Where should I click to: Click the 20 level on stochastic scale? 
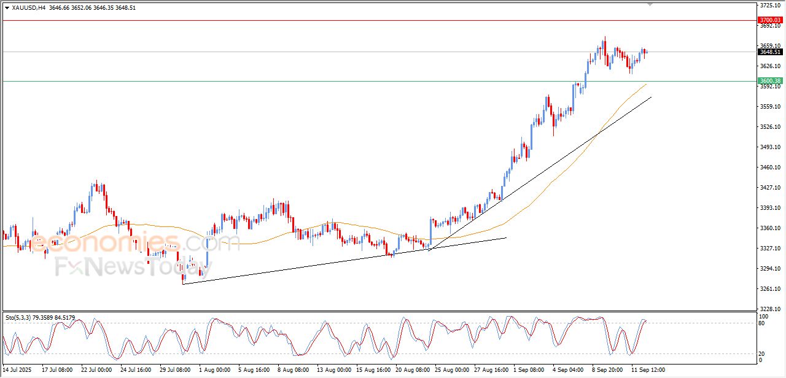pos(763,353)
